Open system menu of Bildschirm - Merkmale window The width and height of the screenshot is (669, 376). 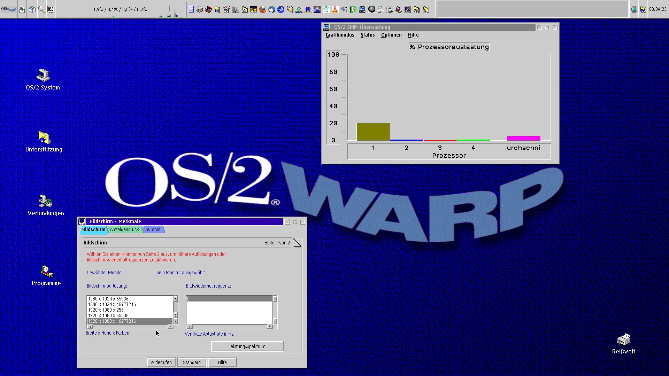coord(82,221)
